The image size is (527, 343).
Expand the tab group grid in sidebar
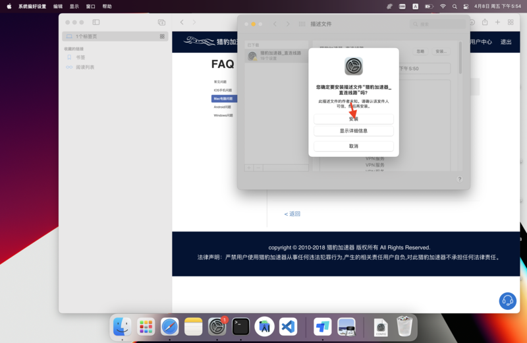[x=162, y=36]
